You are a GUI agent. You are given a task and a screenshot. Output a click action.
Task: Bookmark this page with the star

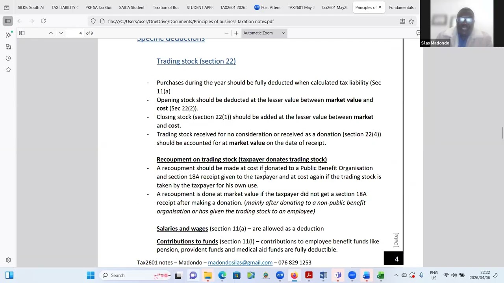coord(411,21)
